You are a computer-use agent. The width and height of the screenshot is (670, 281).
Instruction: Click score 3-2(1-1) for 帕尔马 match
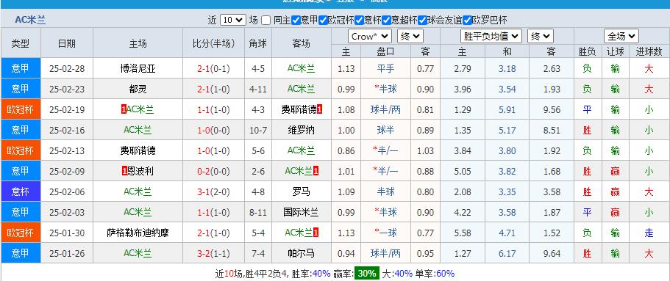click(213, 253)
